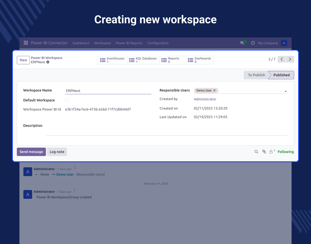Remove Demo User from Responsible Users
Screen dimensions: 311x244
pos(214,90)
